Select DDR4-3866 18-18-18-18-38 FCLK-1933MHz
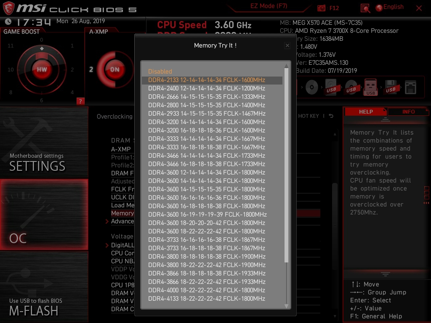The height and width of the screenshot is (323, 431). point(212,273)
